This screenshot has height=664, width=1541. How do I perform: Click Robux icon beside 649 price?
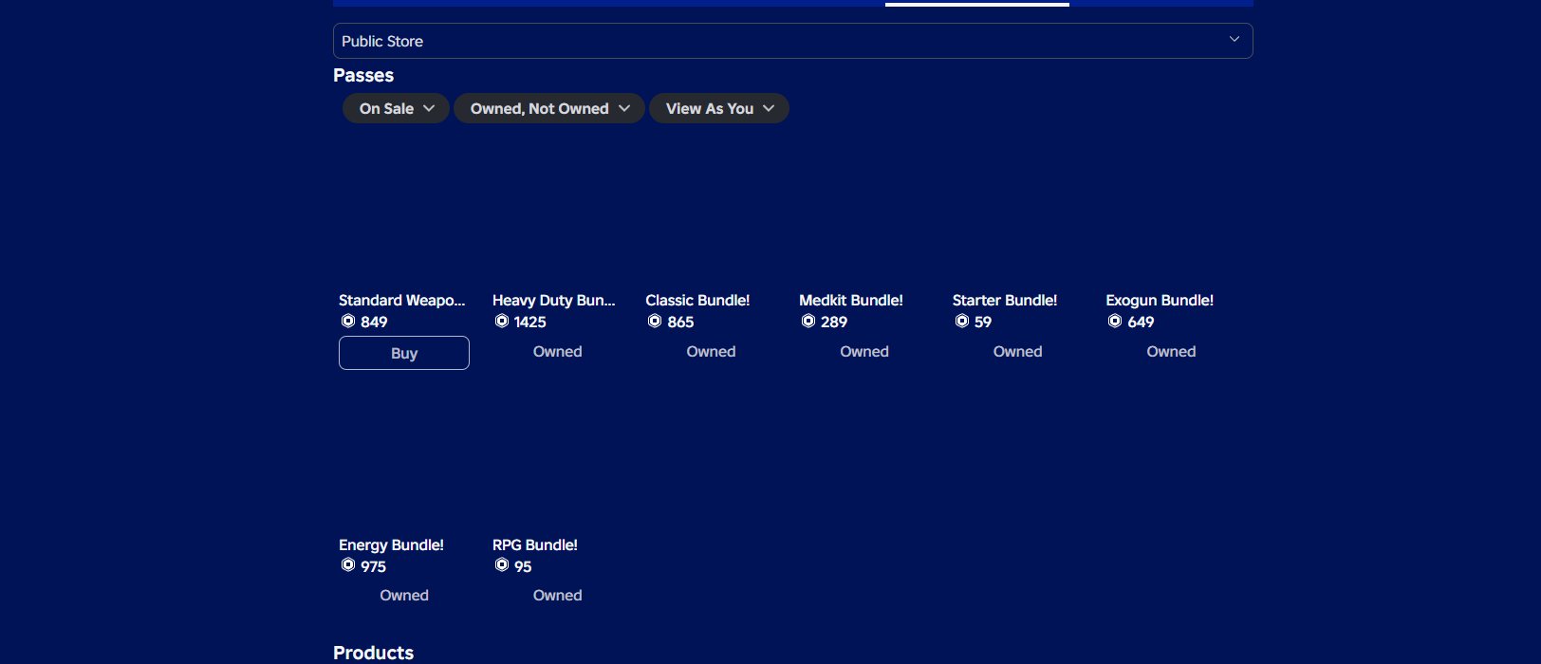1115,322
